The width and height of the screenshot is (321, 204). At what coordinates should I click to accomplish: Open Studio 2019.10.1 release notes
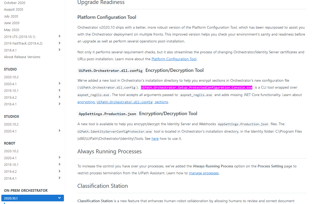coord(11,90)
